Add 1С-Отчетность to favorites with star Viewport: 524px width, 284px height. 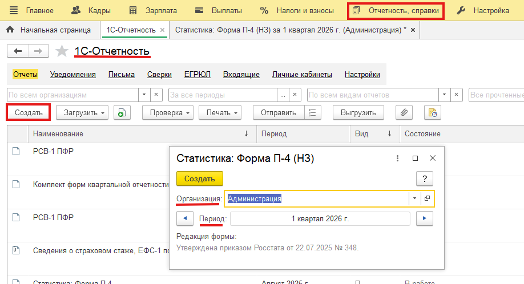click(x=62, y=51)
